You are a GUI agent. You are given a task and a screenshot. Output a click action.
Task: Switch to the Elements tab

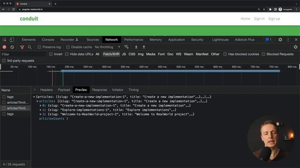(29, 40)
